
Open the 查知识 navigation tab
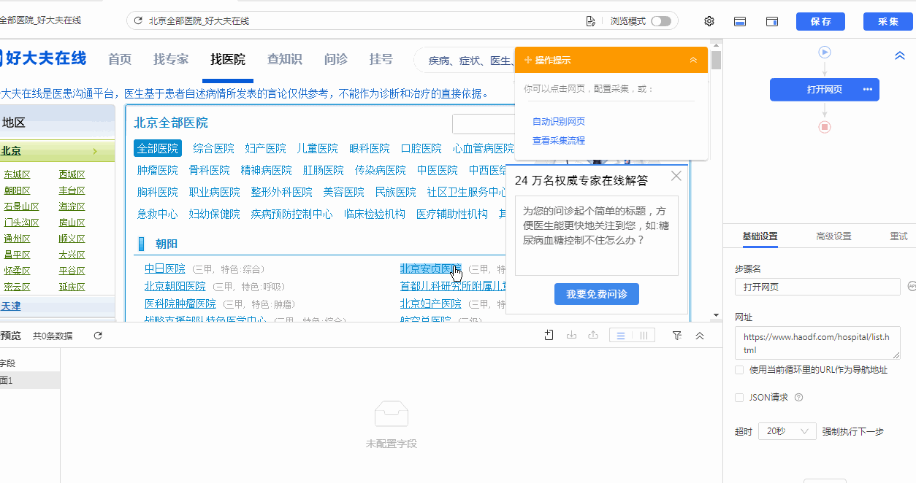pos(285,59)
